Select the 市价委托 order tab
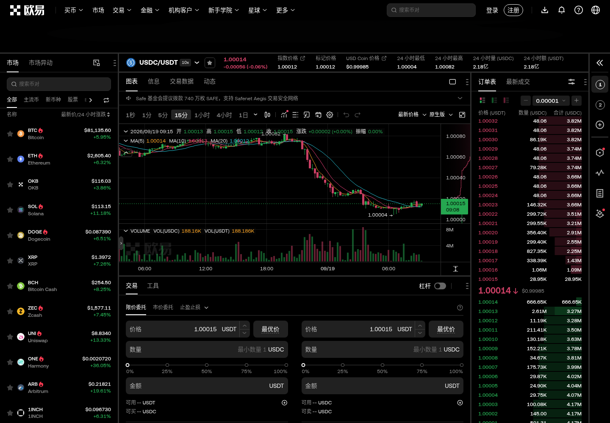The width and height of the screenshot is (610, 423). coord(163,307)
